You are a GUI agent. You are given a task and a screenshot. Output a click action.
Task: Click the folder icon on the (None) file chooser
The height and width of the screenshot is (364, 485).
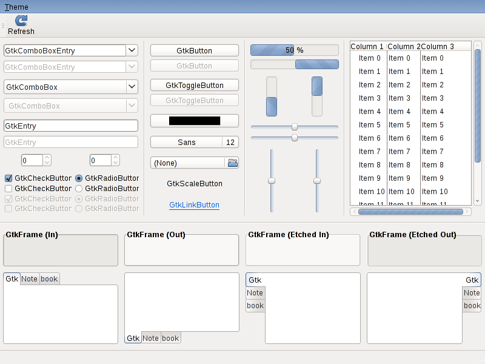click(x=233, y=163)
